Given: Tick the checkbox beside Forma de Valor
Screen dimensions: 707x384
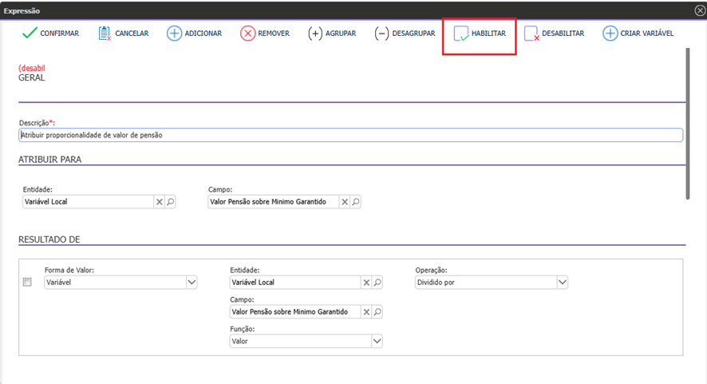Looking at the screenshot, I should (x=27, y=282).
